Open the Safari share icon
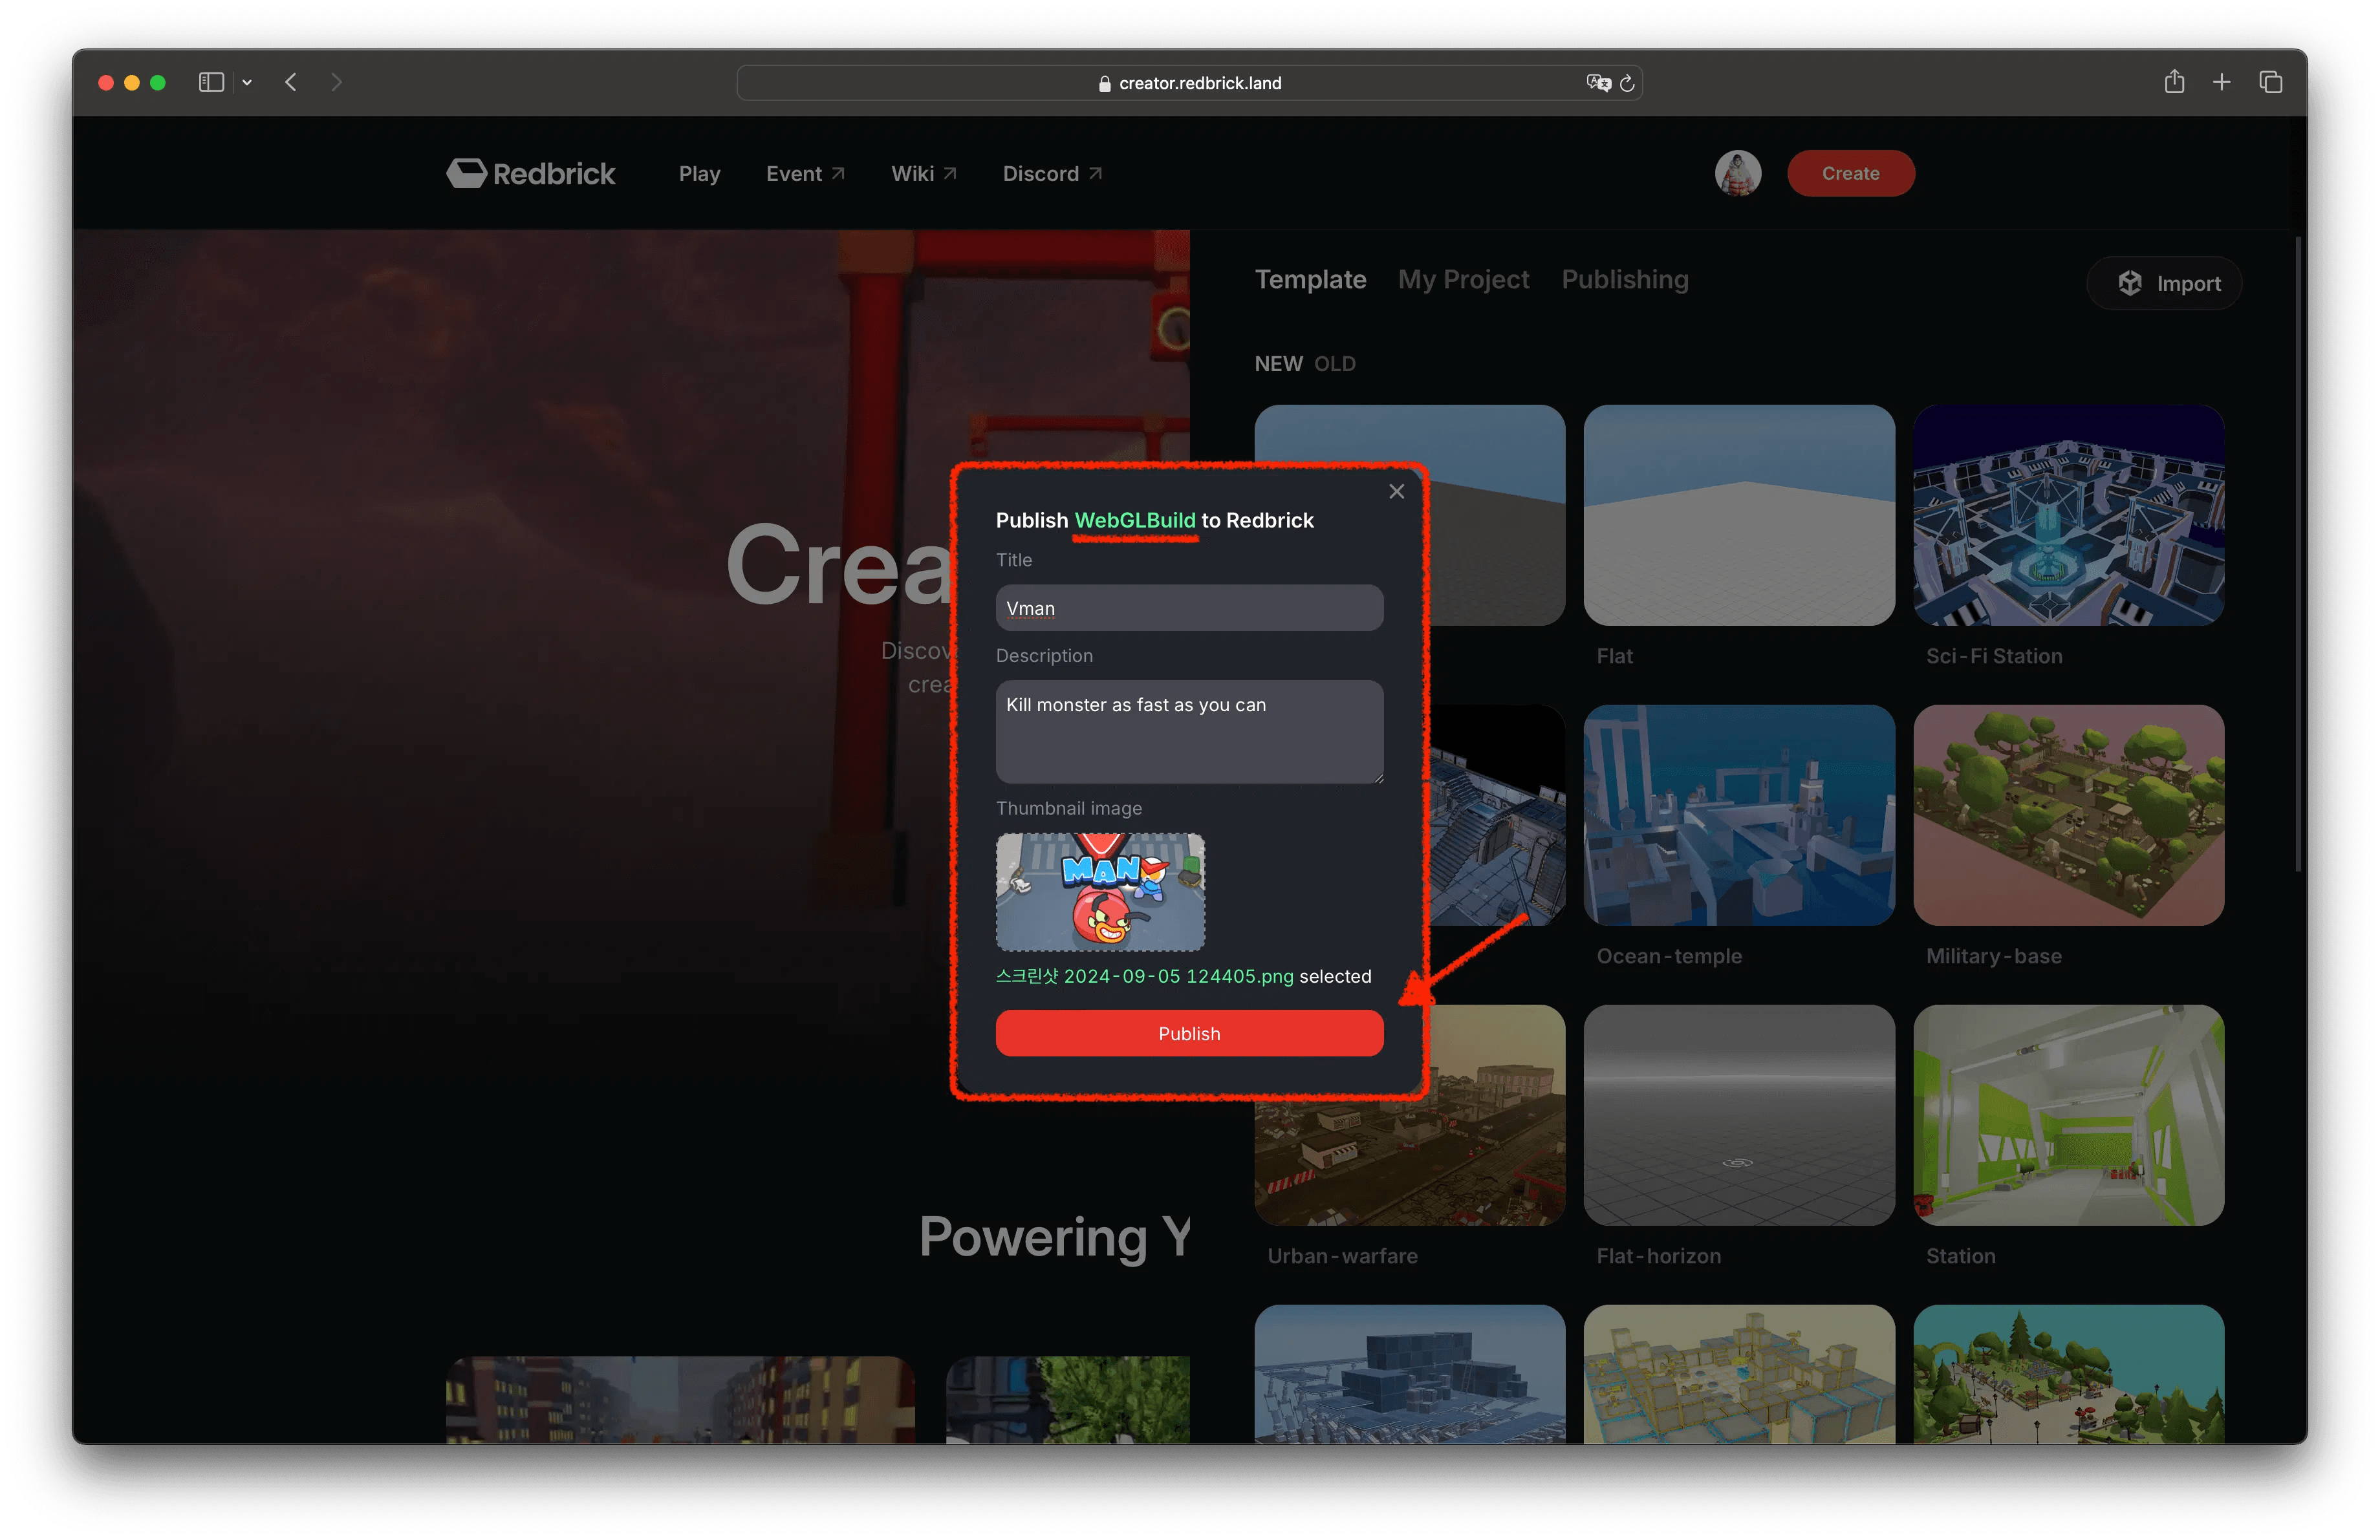The height and width of the screenshot is (1540, 2380). (x=2174, y=82)
